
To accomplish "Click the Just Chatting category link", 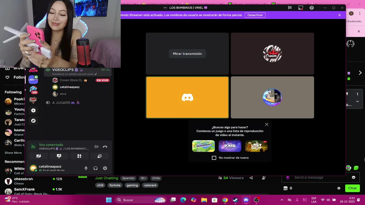I will [107, 178].
